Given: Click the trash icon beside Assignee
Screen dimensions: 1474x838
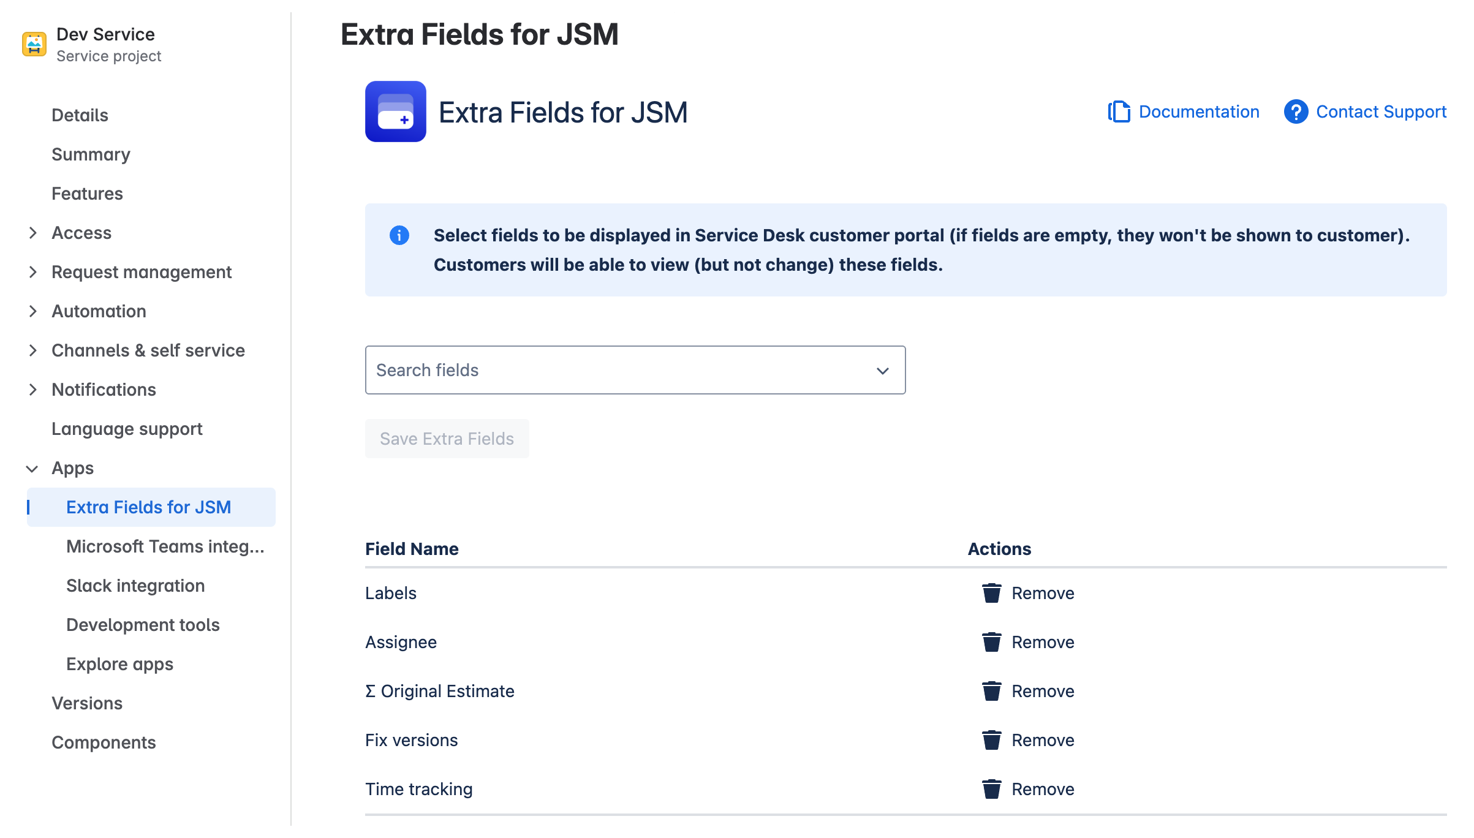Looking at the screenshot, I should (x=992, y=642).
